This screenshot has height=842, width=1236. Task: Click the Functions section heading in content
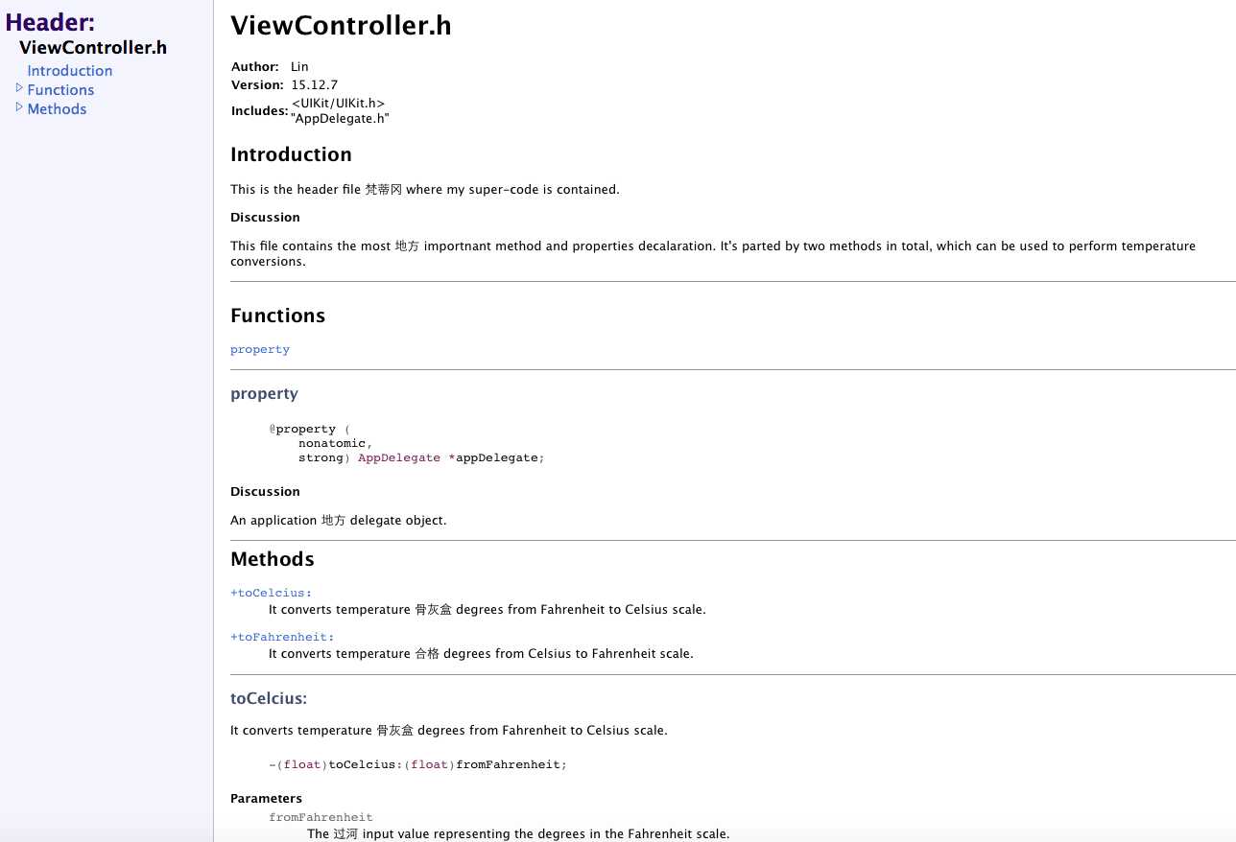(277, 316)
